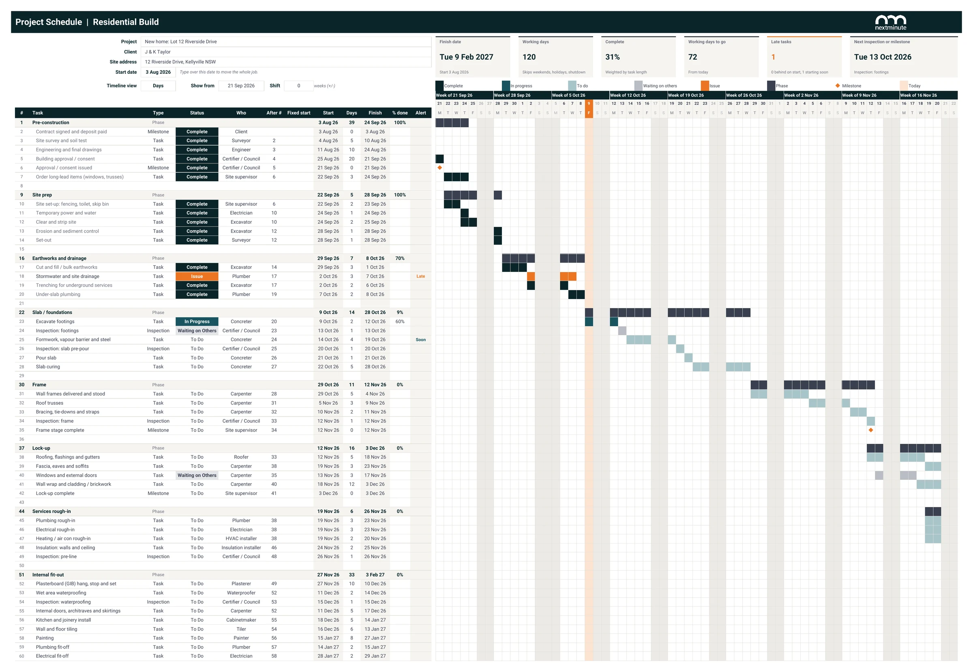Click the Task column header

pos(38,113)
